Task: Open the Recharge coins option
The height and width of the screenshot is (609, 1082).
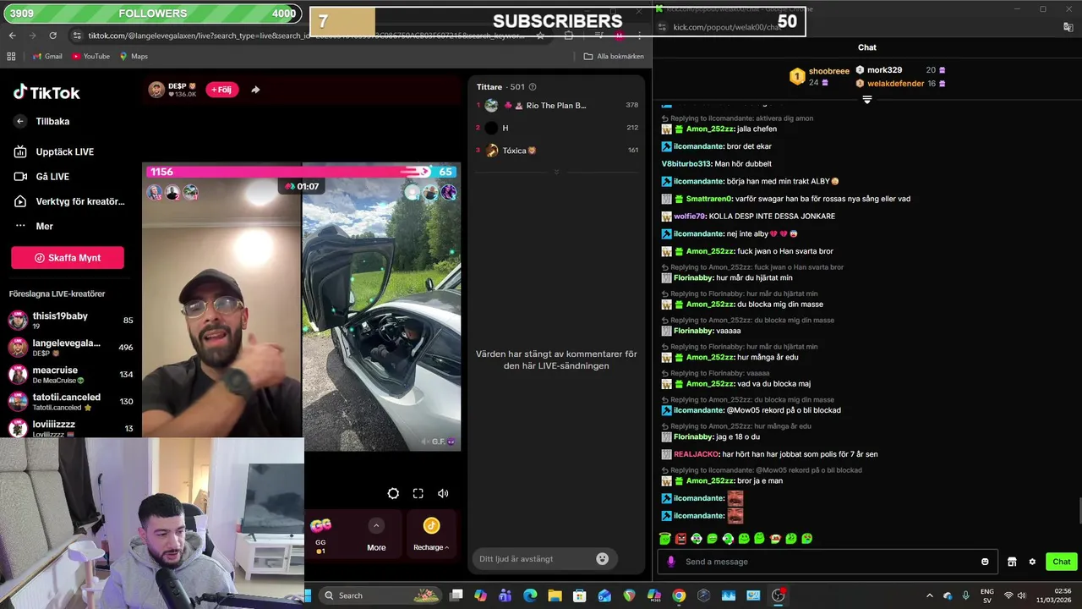Action: tap(431, 534)
